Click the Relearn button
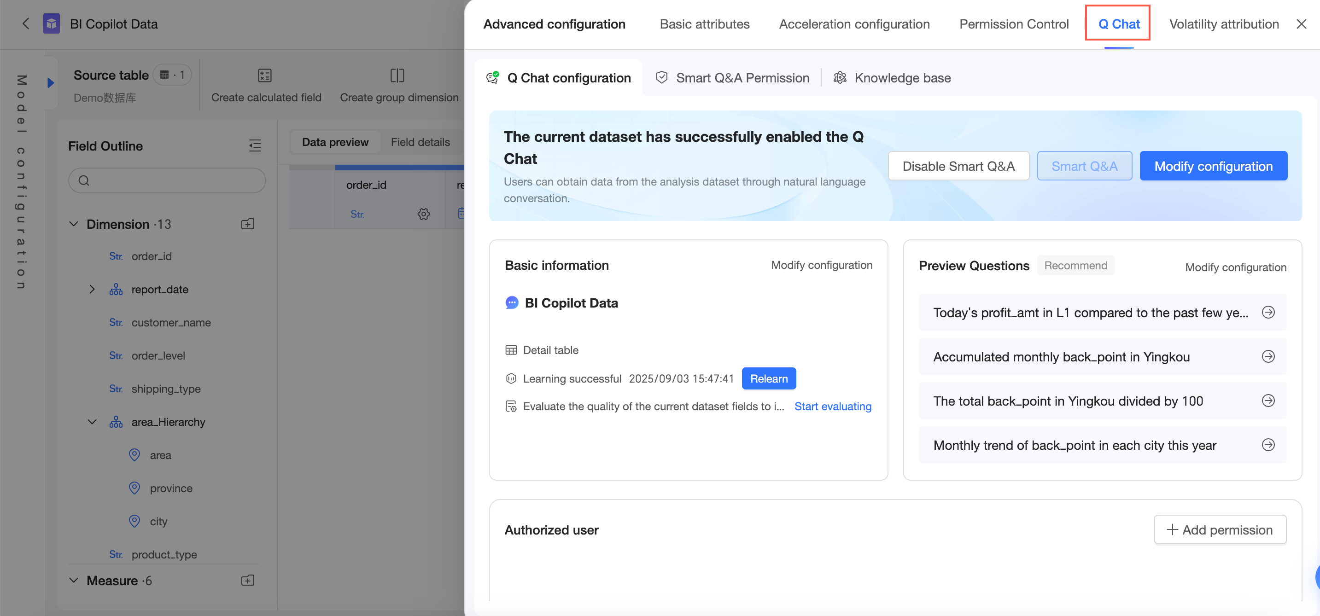This screenshot has width=1320, height=616. click(x=768, y=378)
